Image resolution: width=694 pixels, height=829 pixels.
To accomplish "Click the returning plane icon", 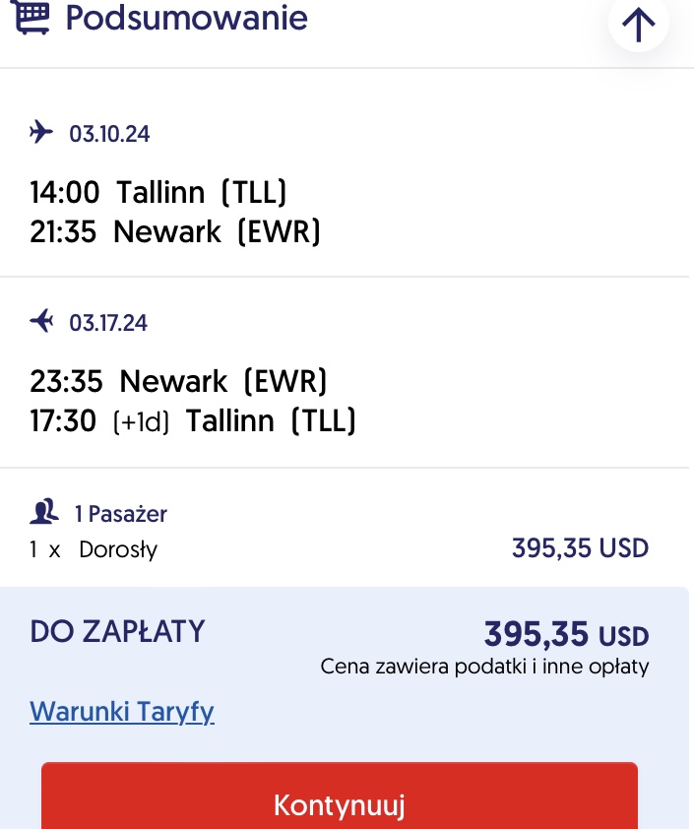I will click(x=41, y=321).
